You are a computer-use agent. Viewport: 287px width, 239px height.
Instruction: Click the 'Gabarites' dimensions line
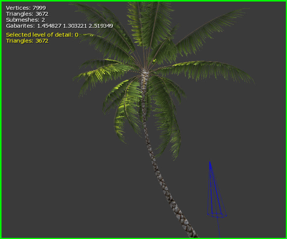(59, 26)
